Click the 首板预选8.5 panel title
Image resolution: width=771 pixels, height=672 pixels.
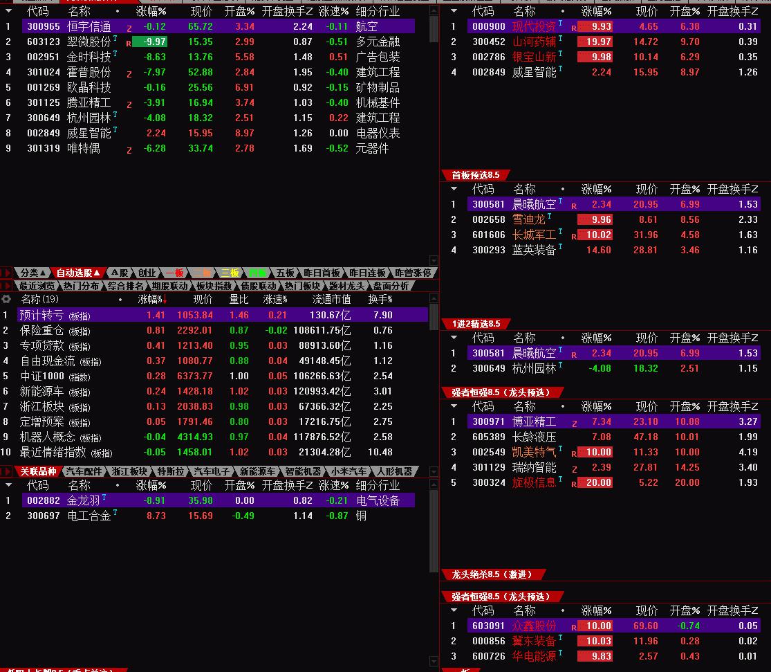click(476, 175)
